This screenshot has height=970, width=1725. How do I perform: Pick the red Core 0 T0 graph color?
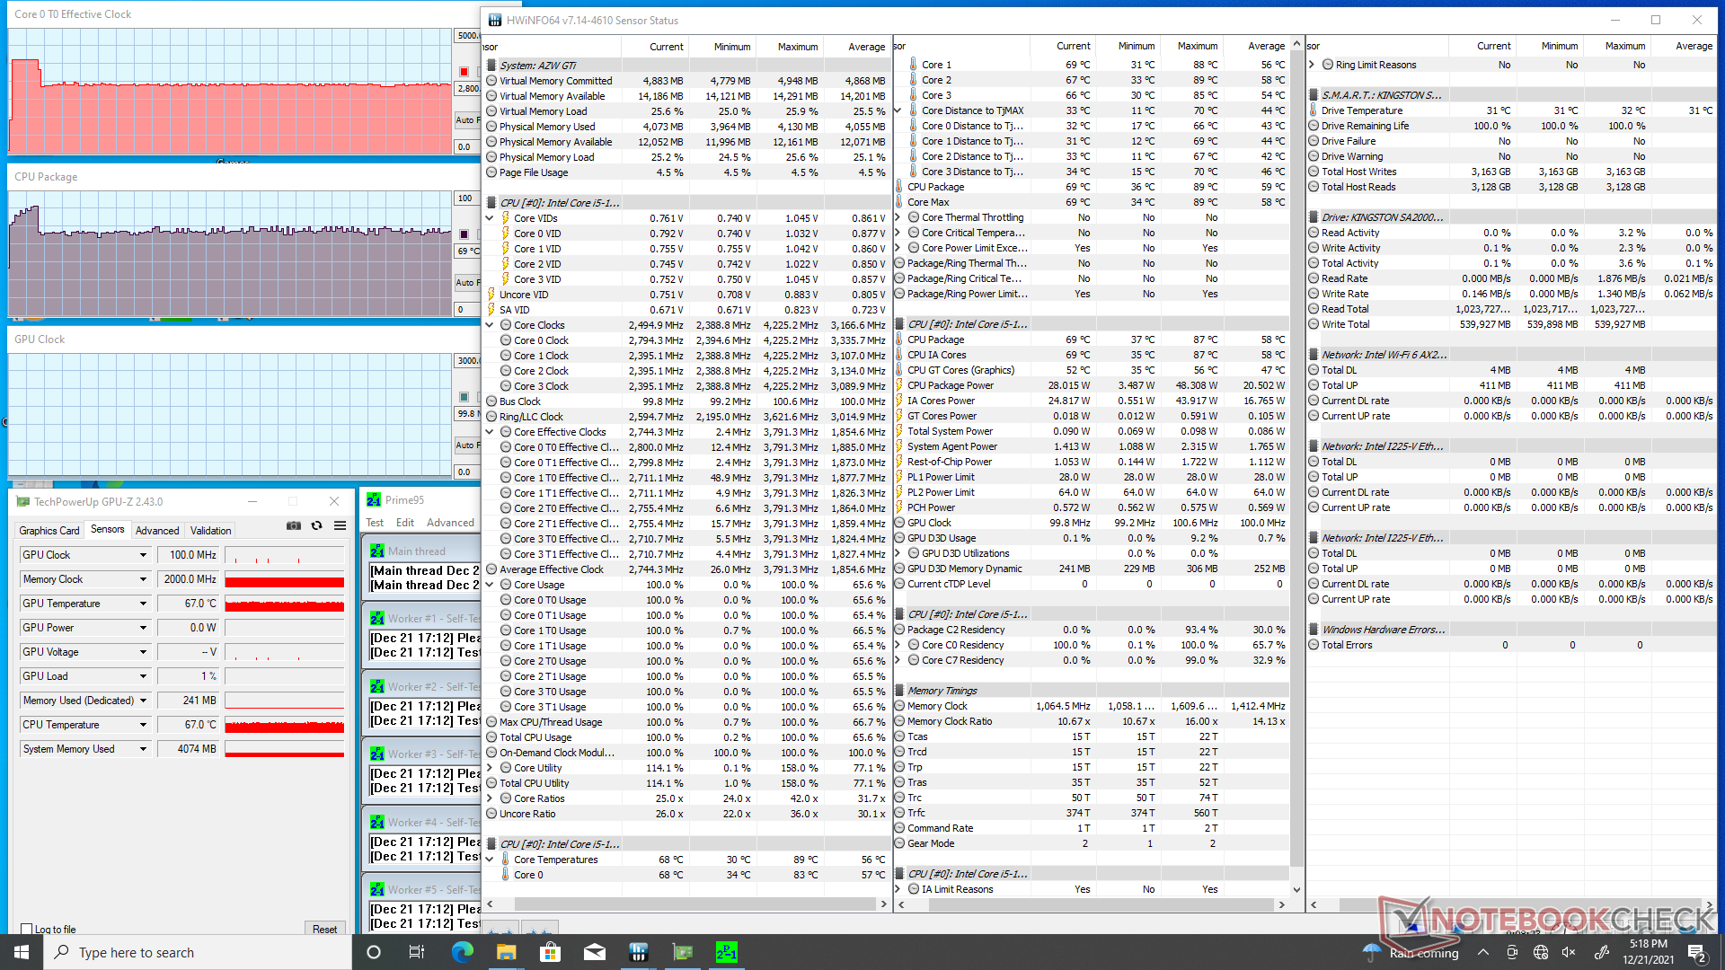pyautogui.click(x=464, y=72)
